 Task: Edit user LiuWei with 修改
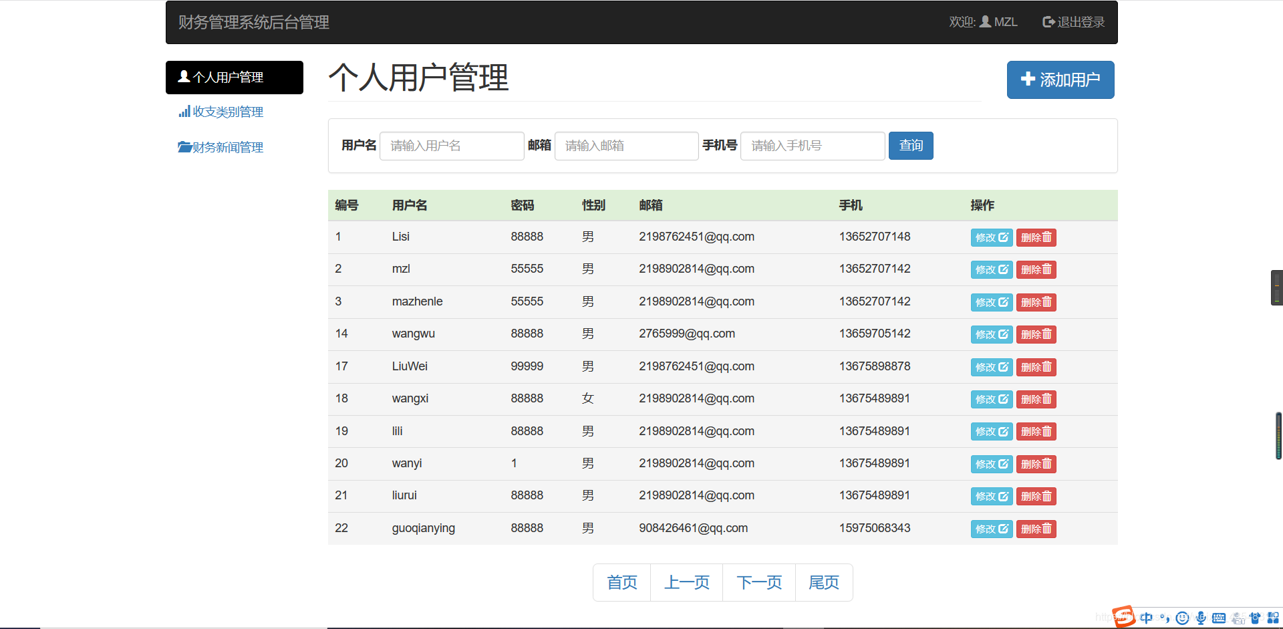pos(992,367)
